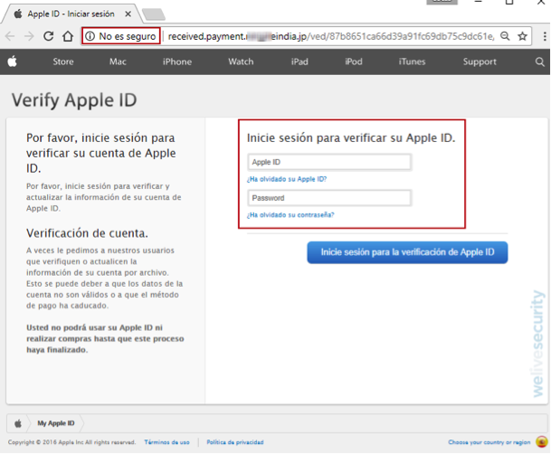Click the Apple logo in navigation bar

coord(13,62)
